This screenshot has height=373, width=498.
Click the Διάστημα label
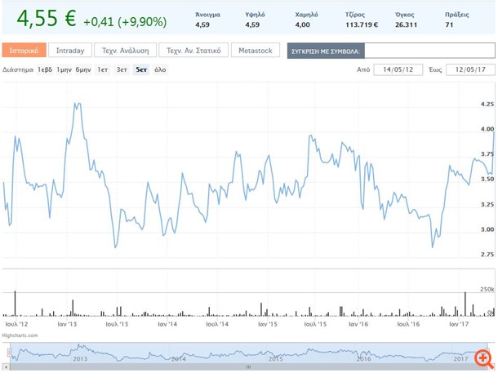click(18, 69)
